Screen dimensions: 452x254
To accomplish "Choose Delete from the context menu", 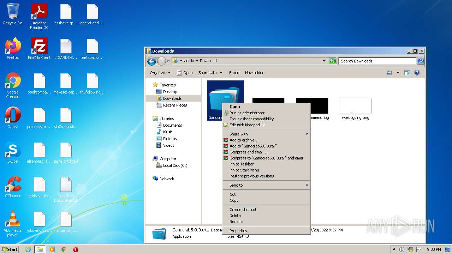I will coord(266,216).
